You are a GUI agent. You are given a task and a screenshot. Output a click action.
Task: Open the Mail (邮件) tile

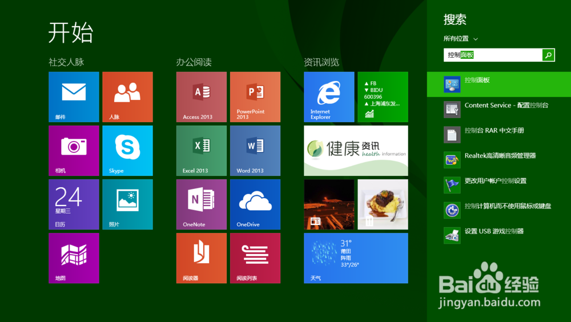74,97
